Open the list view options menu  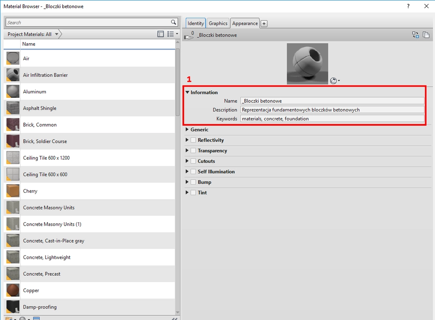[172, 34]
